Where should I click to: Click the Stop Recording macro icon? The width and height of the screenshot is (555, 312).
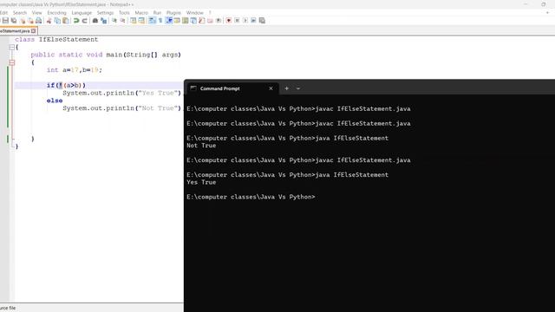click(237, 21)
